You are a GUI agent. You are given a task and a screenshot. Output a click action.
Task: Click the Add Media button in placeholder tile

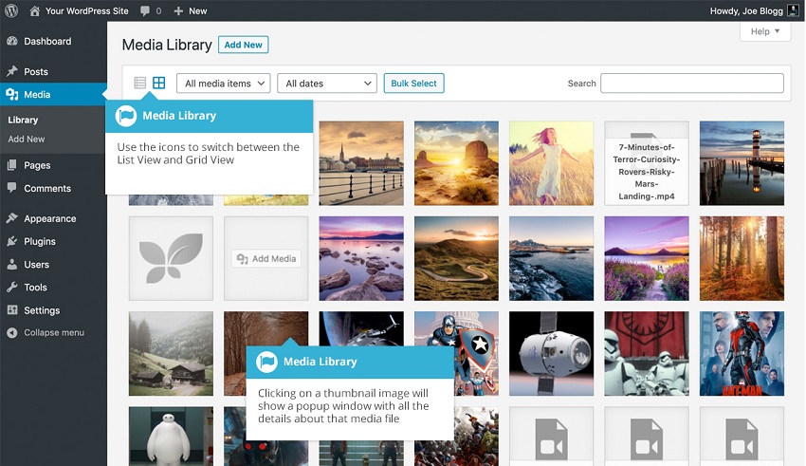point(266,259)
